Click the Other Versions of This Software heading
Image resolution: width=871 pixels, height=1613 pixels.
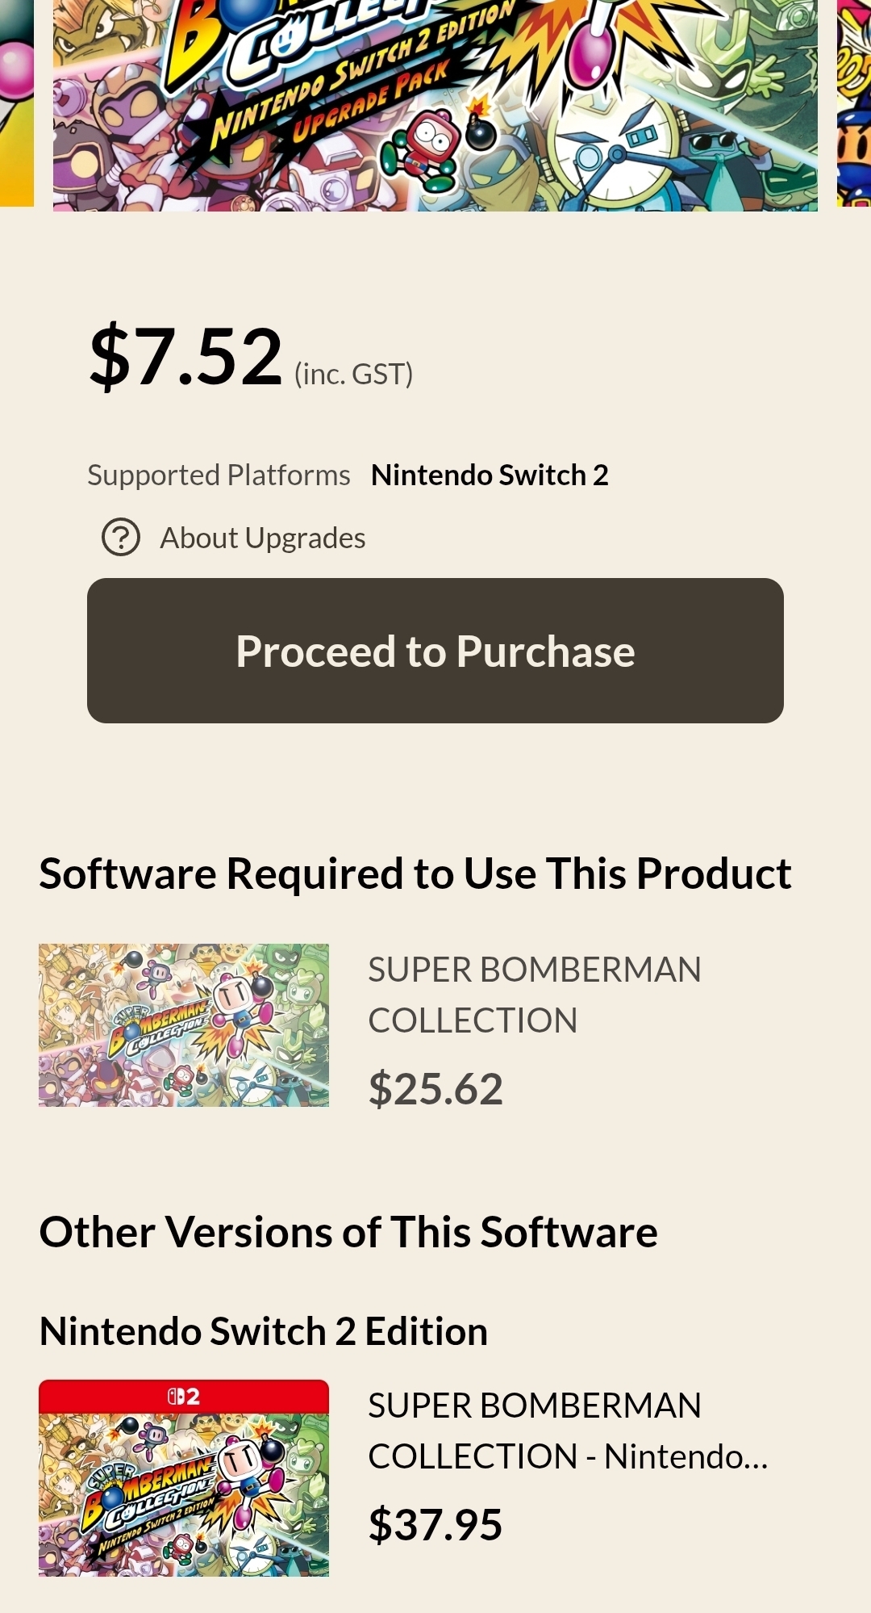coord(348,1232)
